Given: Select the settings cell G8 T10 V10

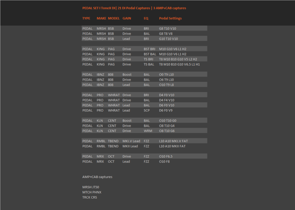Looking at the screenshot, I should tap(168, 29).
